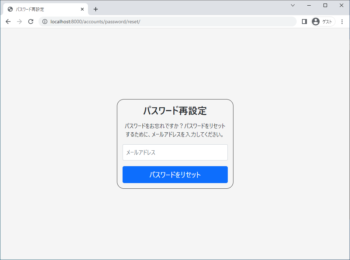Click the forward navigation arrow

(19, 21)
